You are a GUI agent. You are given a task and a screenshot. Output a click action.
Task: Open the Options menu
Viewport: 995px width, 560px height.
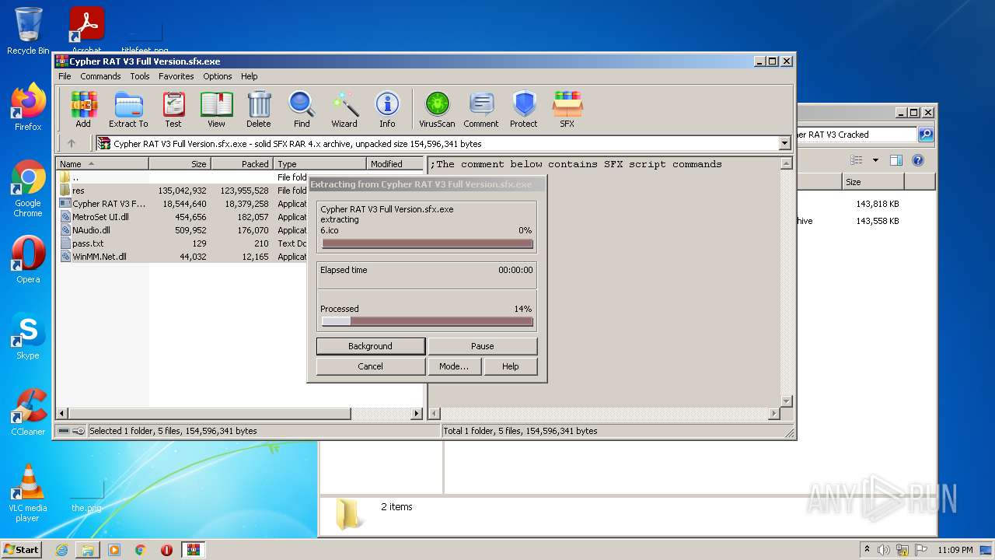(x=218, y=76)
